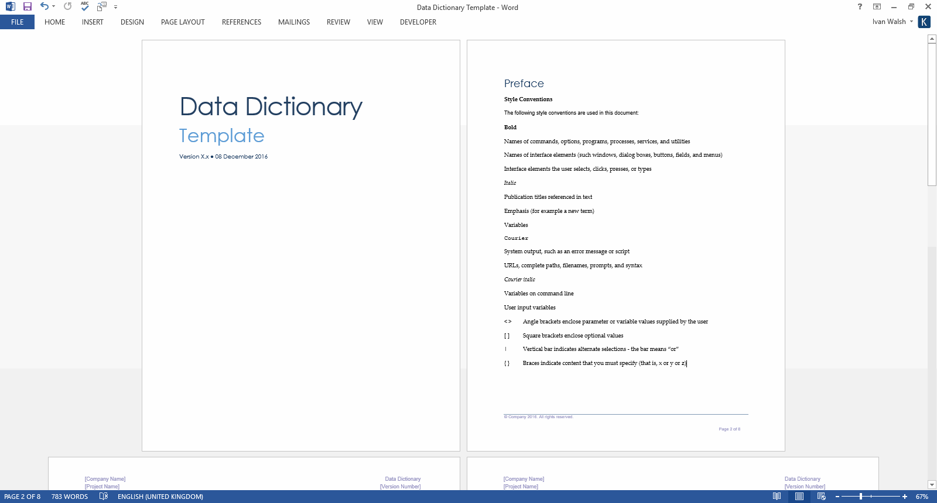The height and width of the screenshot is (503, 937).
Task: Expand Ivan Walsh account dropdown
Action: coord(911,22)
